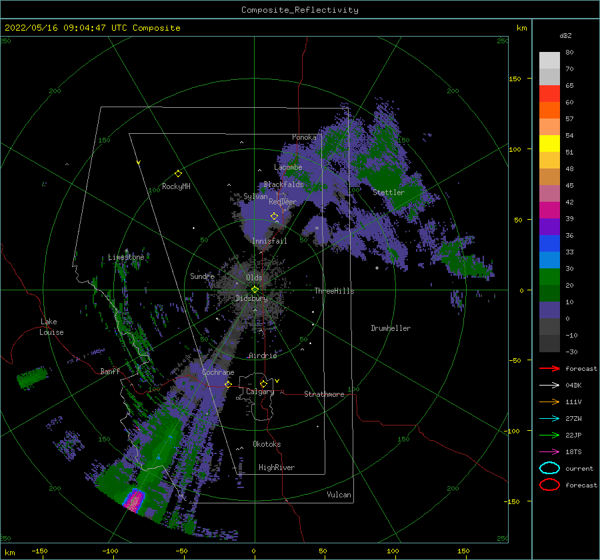600x560 pixels.
Task: Select the blue 33-36 dBZ swatch
Action: (x=549, y=244)
